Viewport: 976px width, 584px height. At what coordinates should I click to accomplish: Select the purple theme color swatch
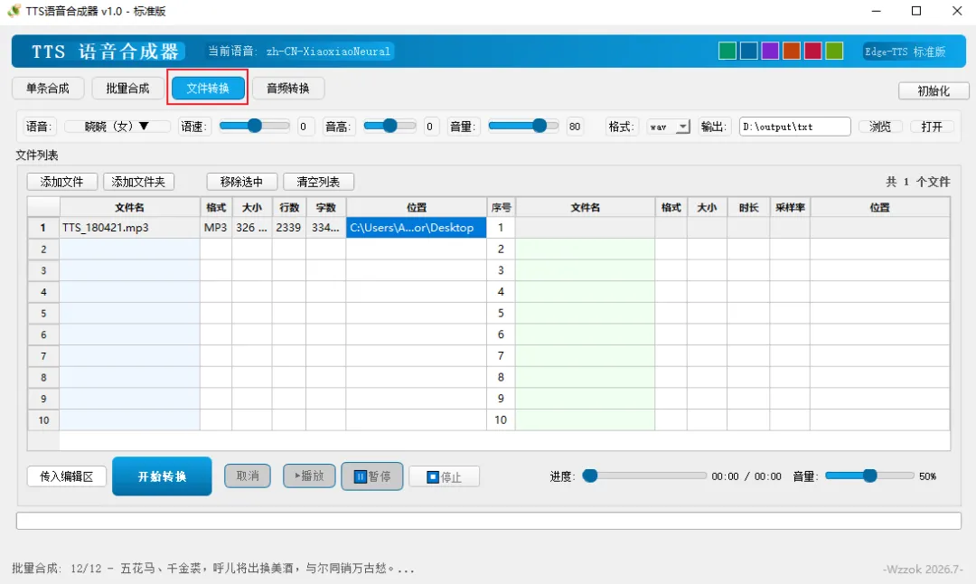[x=770, y=51]
